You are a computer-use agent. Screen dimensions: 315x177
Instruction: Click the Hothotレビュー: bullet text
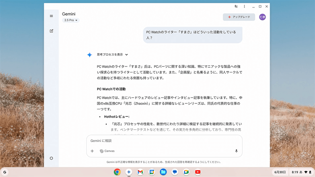click(117, 116)
